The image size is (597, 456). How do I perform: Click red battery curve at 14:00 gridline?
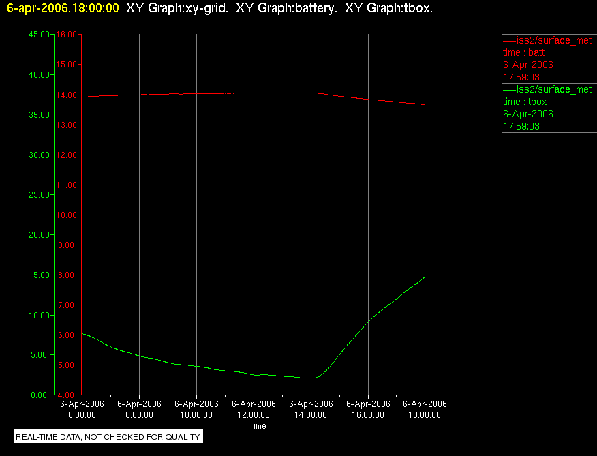(311, 93)
